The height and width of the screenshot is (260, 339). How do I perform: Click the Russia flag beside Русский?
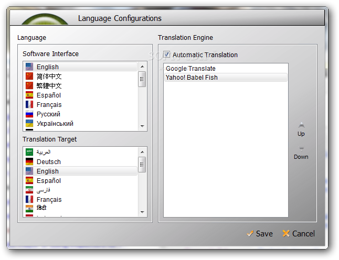pyautogui.click(x=29, y=114)
